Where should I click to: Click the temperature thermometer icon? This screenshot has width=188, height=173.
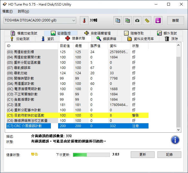(x=84, y=21)
